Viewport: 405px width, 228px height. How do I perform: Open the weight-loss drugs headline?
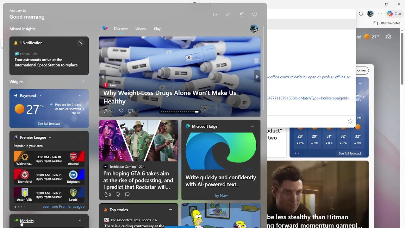pos(170,97)
